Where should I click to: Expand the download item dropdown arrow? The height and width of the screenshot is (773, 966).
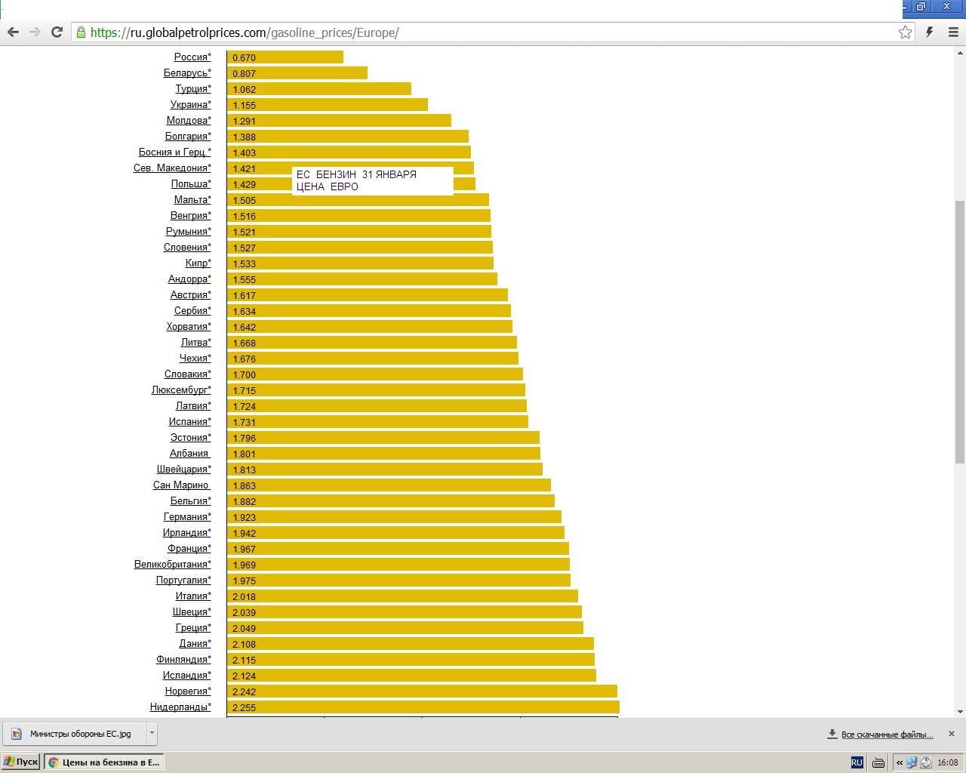(152, 733)
